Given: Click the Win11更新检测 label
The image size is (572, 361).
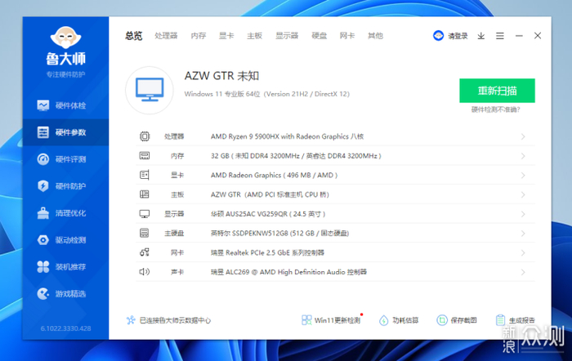Looking at the screenshot, I should [x=337, y=320].
